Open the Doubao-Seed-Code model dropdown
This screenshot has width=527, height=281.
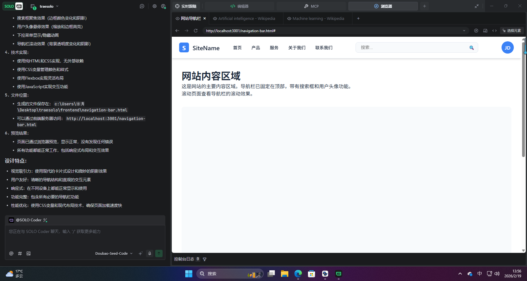(114, 253)
